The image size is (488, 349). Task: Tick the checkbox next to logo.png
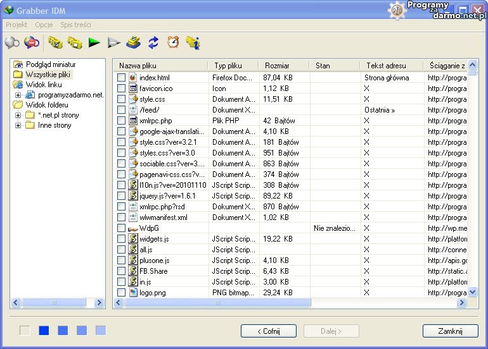121,293
